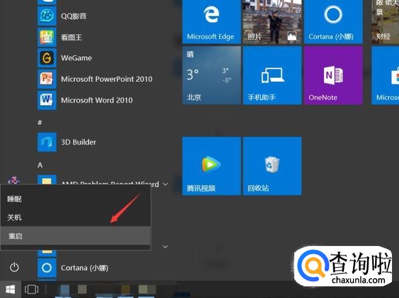Click the Windows Start button
Viewport: 399px width, 298px height.
[11, 289]
